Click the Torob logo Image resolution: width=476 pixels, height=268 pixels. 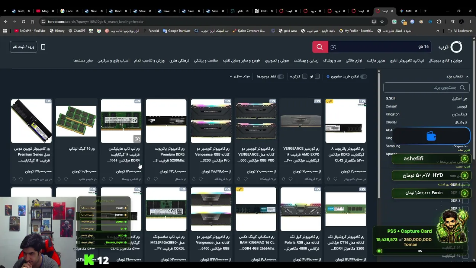pyautogui.click(x=450, y=47)
